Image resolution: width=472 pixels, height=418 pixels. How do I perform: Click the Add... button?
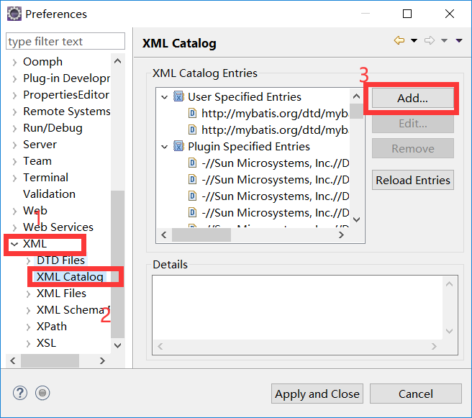pos(412,99)
